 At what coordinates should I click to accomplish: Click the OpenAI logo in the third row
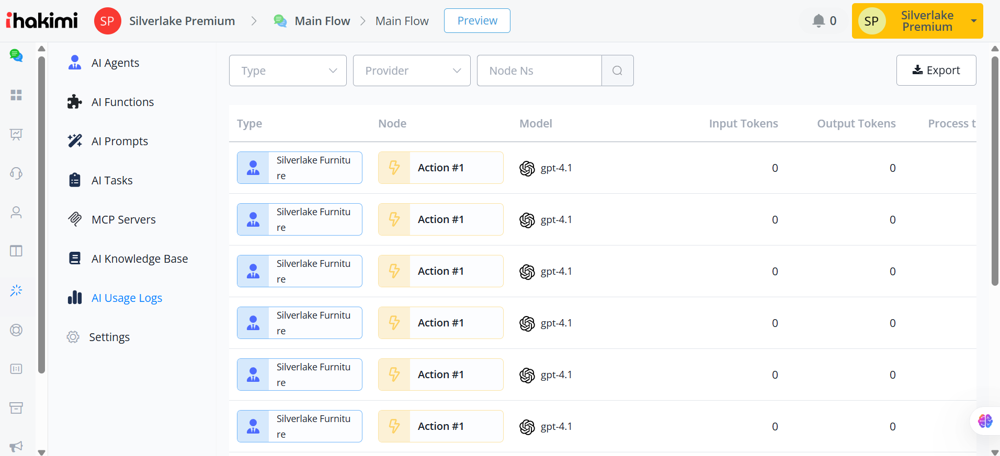click(527, 272)
